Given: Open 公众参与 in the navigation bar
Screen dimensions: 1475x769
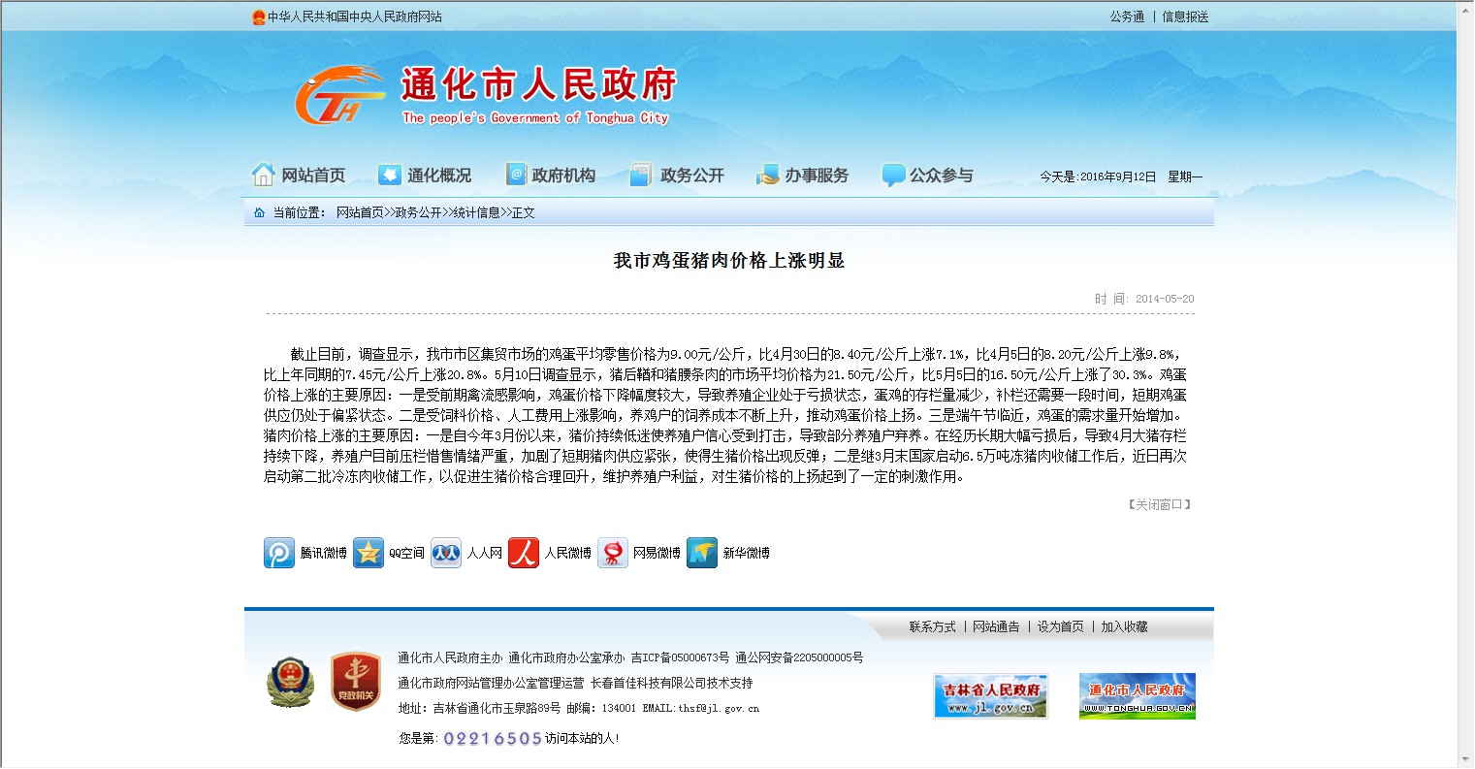Looking at the screenshot, I should coord(928,176).
